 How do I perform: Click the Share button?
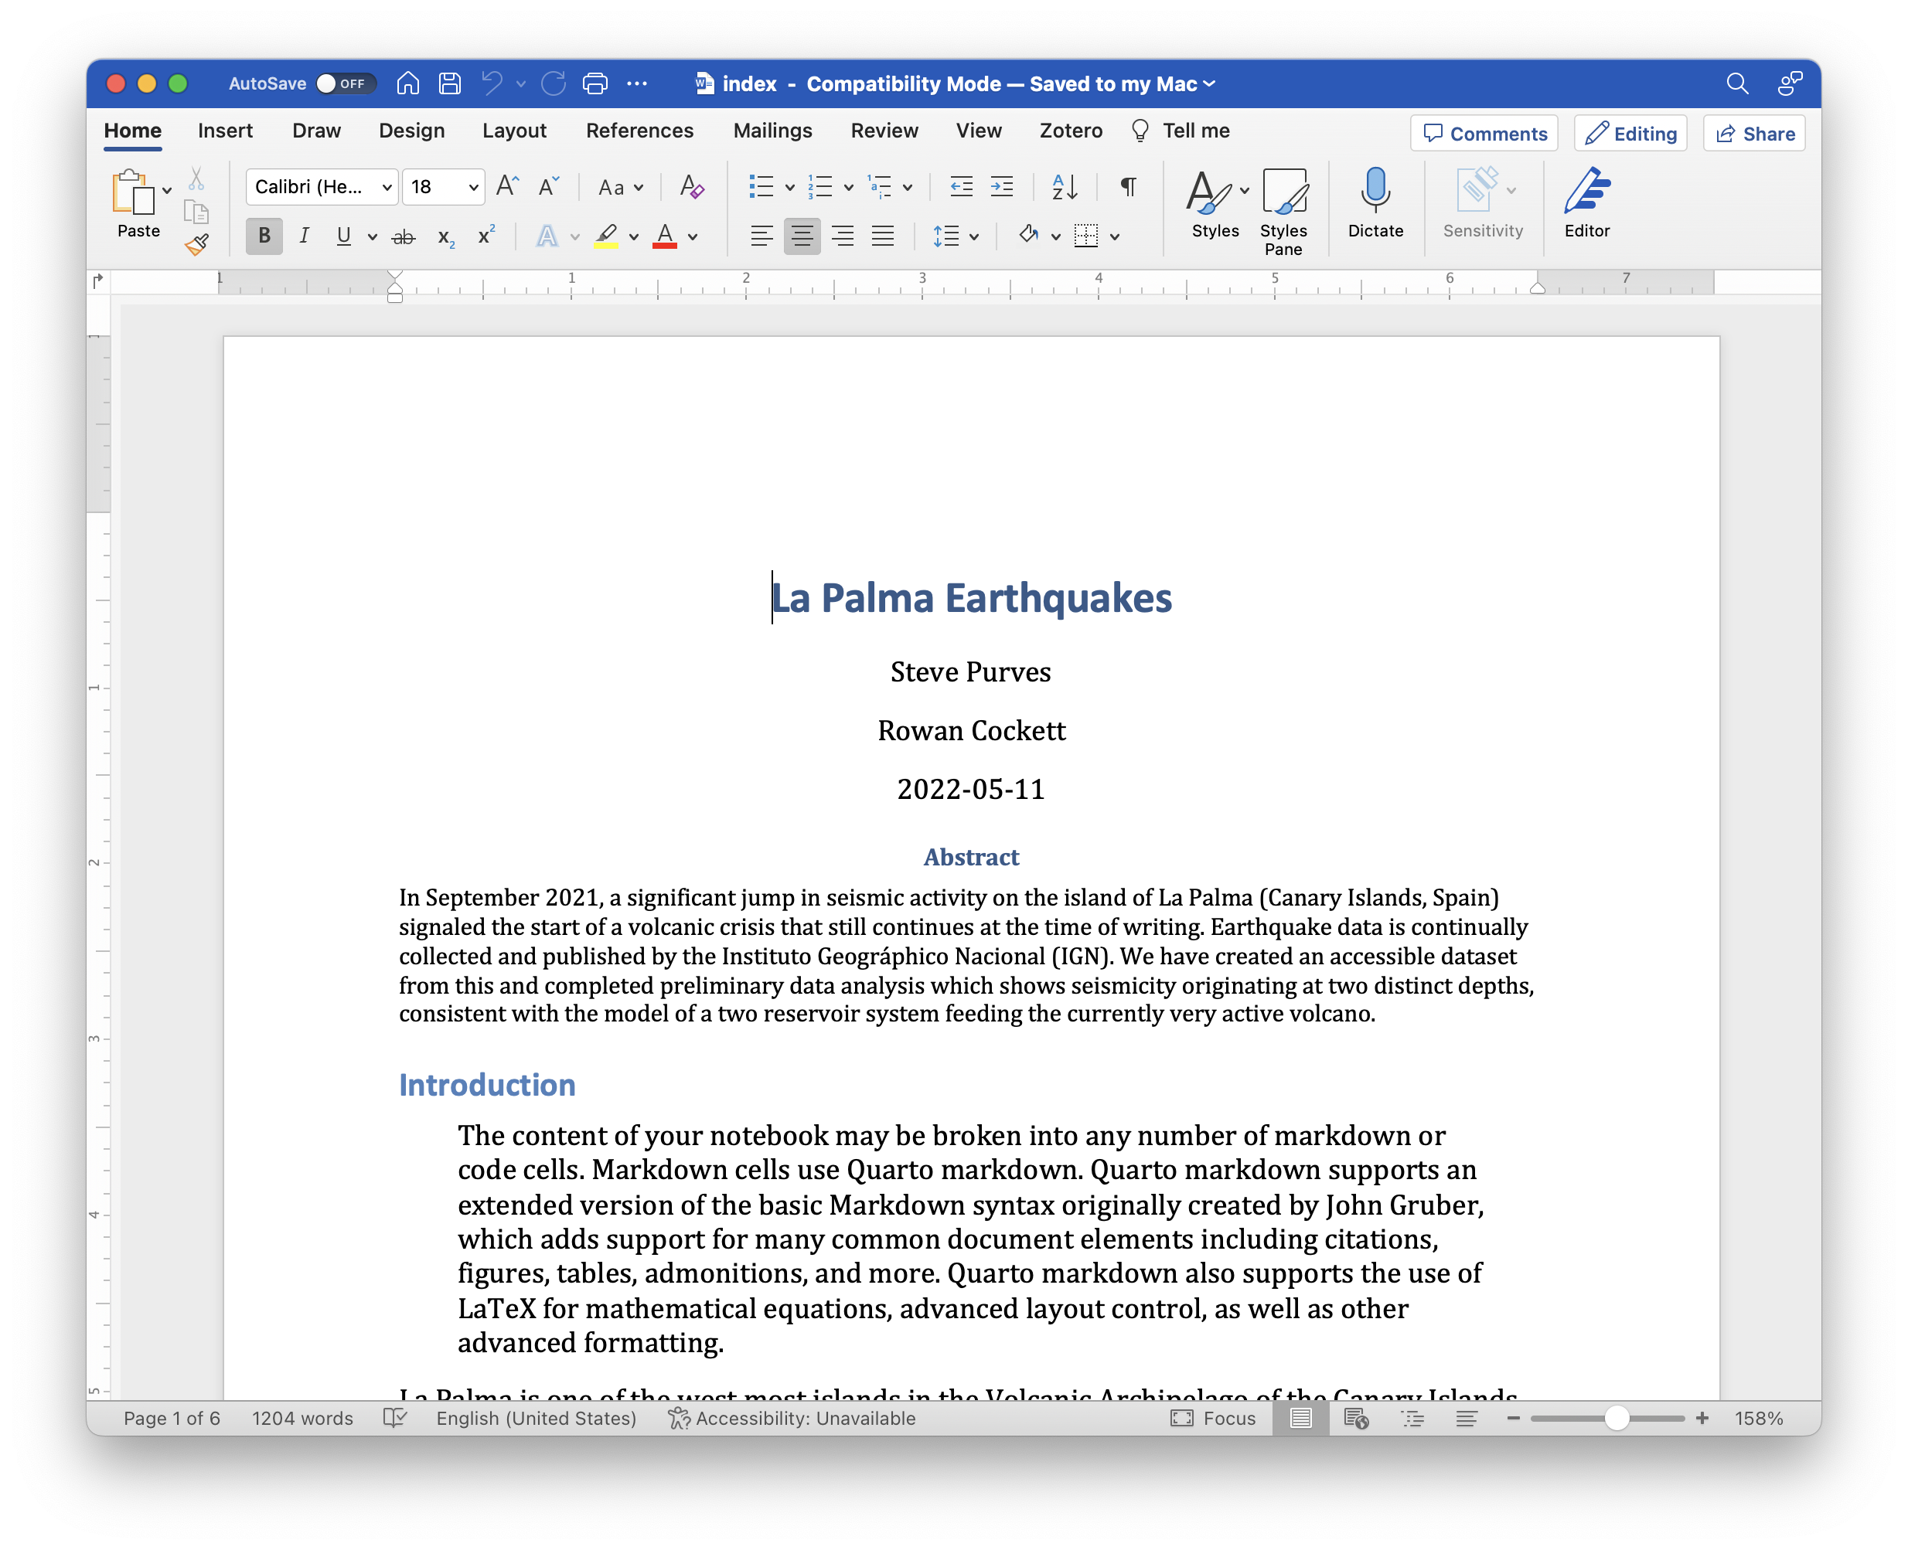pos(1753,133)
